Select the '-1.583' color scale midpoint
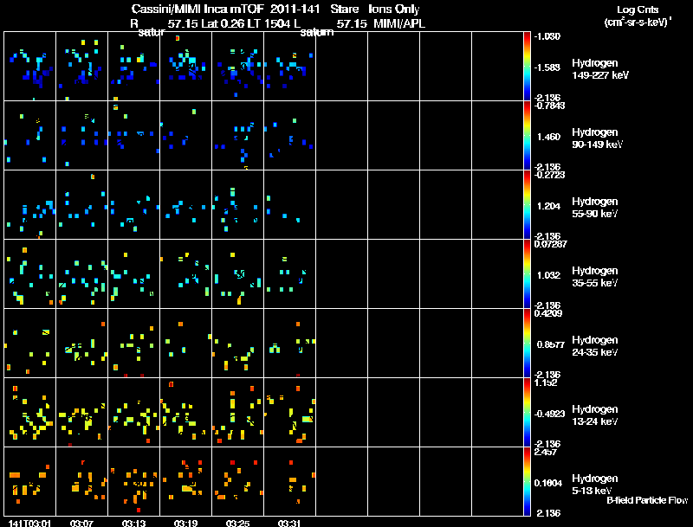The image size is (693, 527). [x=547, y=67]
